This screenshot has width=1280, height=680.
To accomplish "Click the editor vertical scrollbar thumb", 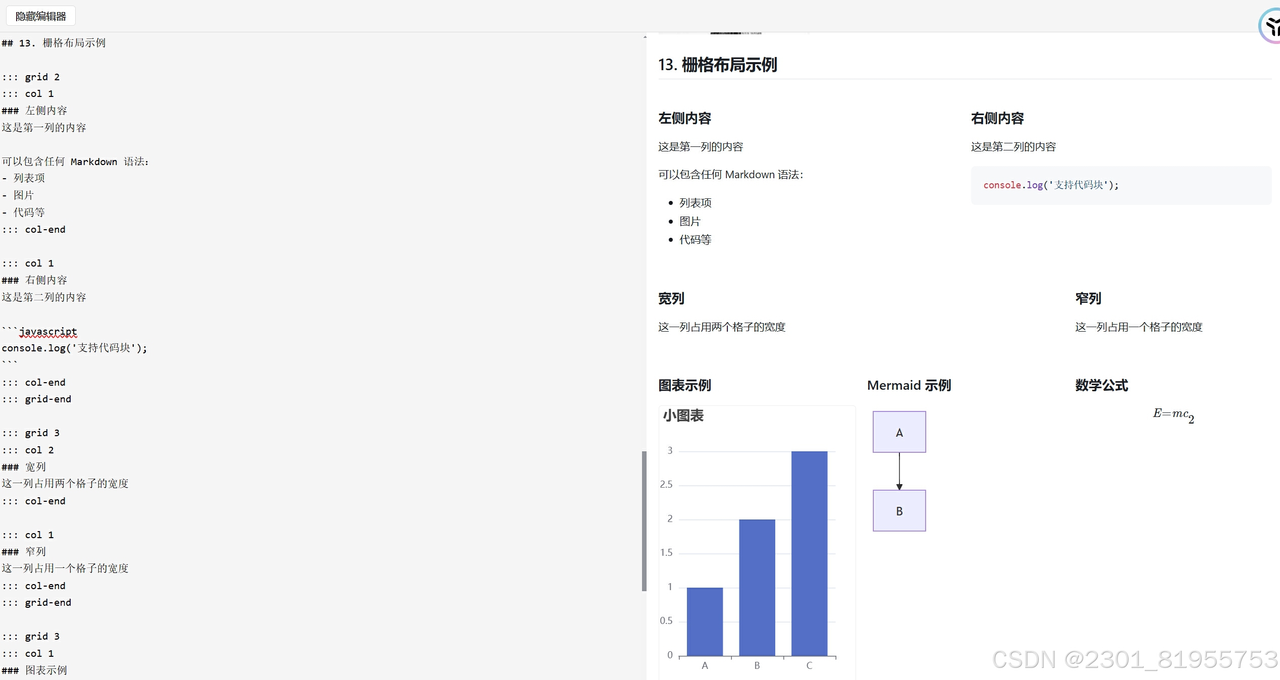I will coord(644,520).
